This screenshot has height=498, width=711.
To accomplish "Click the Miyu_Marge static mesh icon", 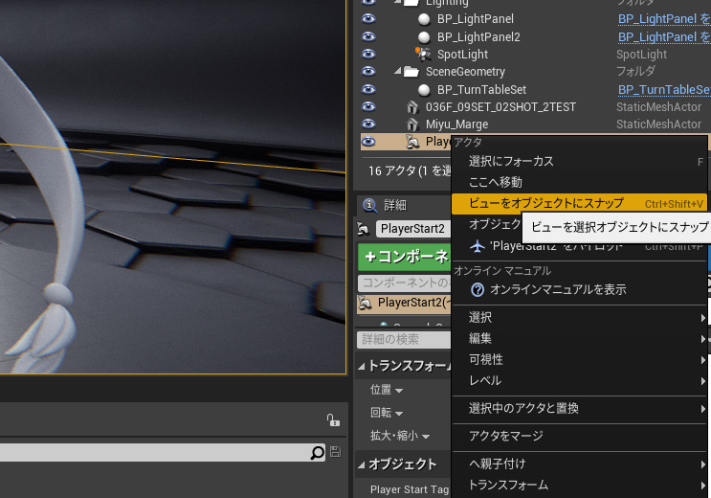I will pos(412,124).
